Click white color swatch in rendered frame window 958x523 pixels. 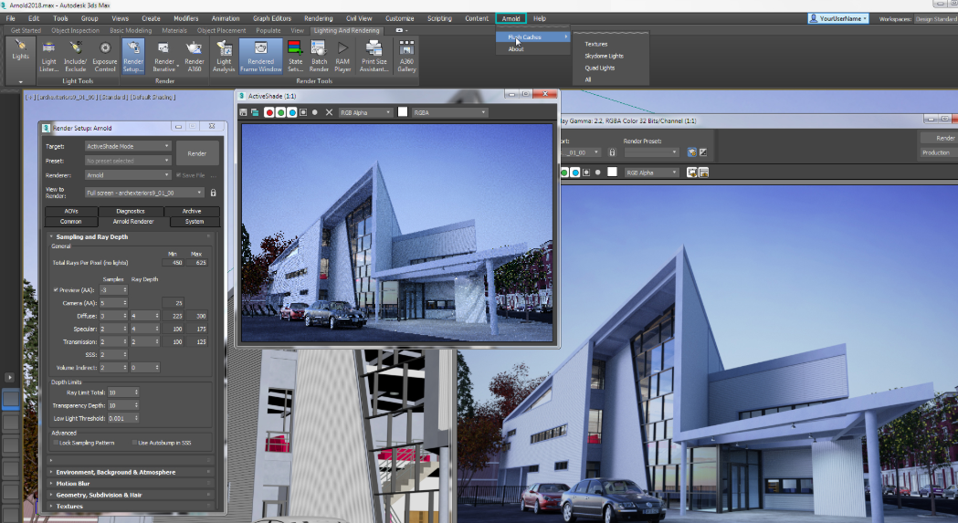coord(612,173)
